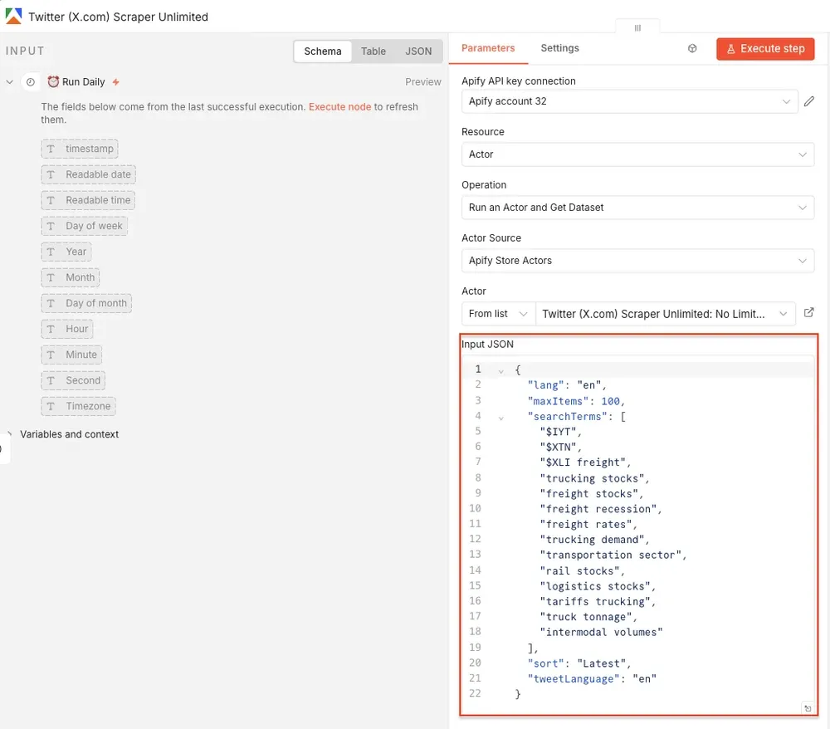830x729 pixels.
Task: Click the Readable time field pill
Action: click(88, 200)
